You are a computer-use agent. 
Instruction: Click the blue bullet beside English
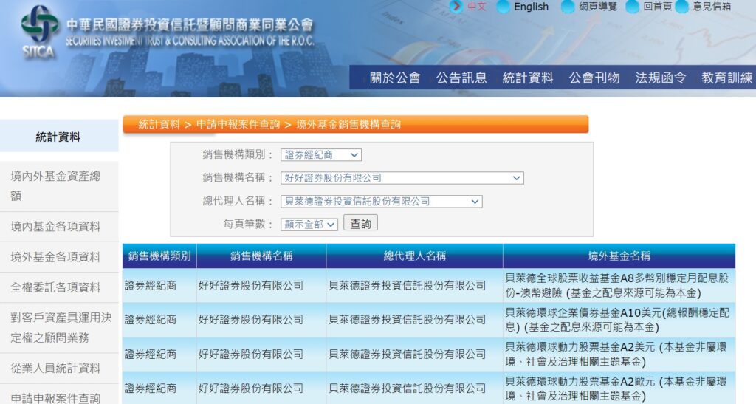[504, 6]
